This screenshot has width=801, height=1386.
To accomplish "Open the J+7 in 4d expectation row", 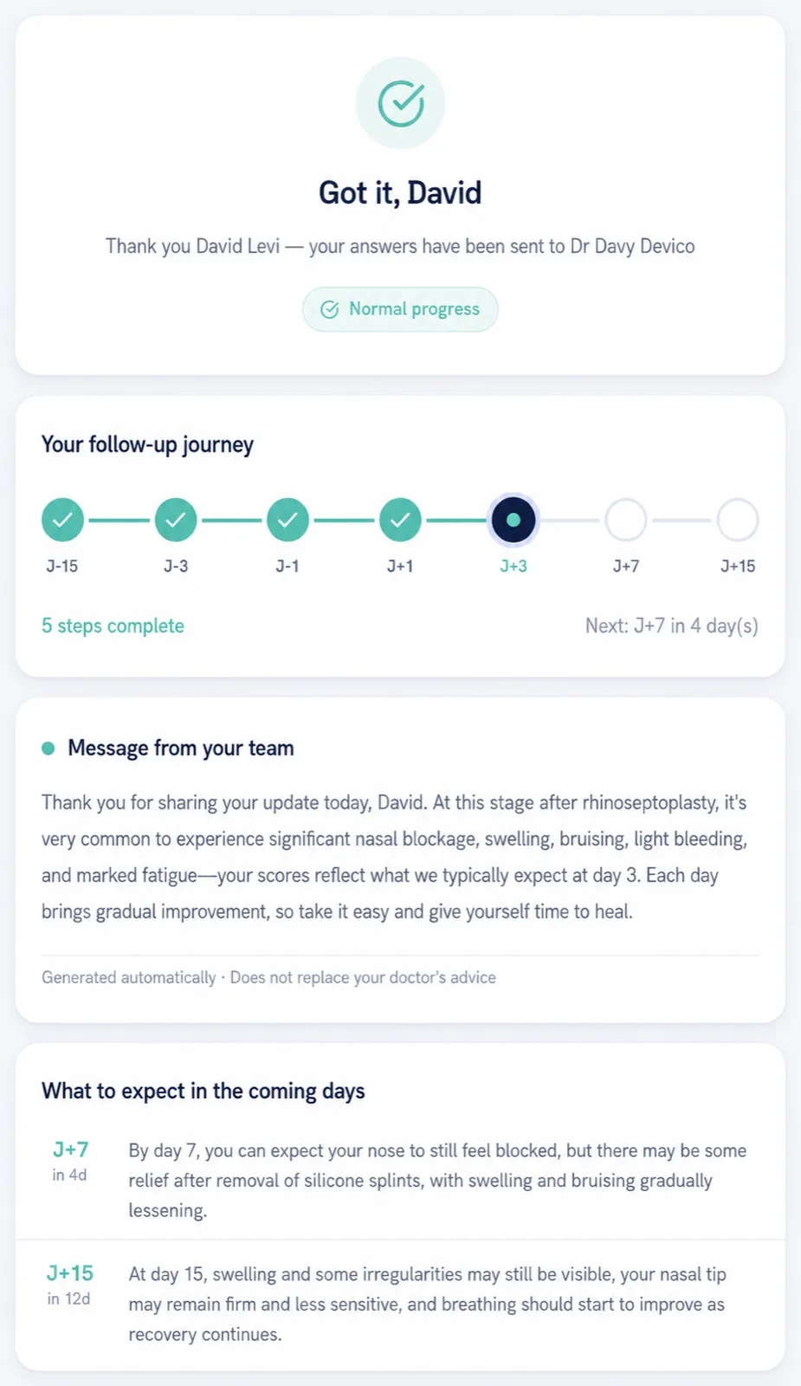I will click(400, 1180).
